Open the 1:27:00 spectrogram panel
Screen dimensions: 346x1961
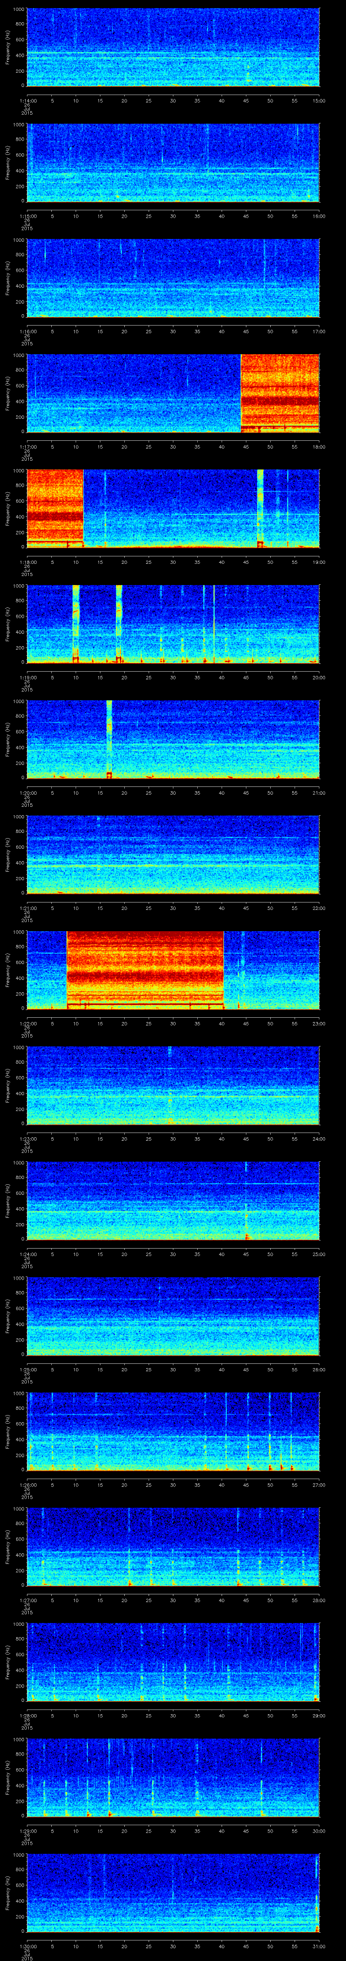pos(173,1547)
